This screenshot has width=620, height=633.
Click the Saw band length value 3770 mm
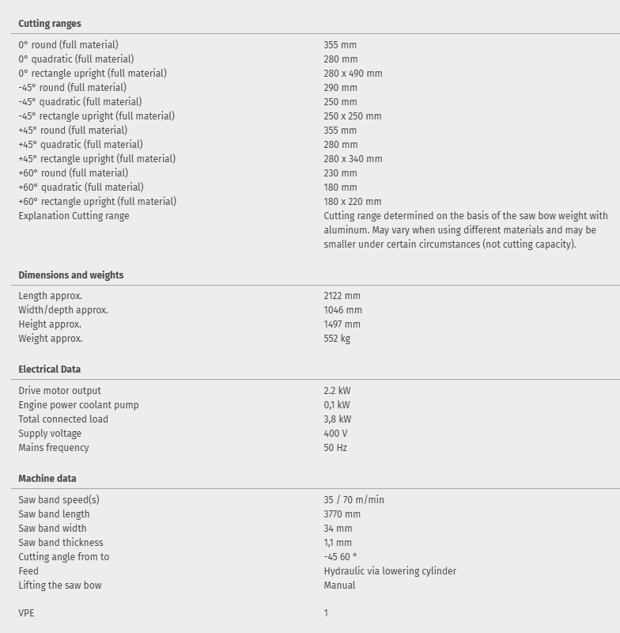point(342,514)
